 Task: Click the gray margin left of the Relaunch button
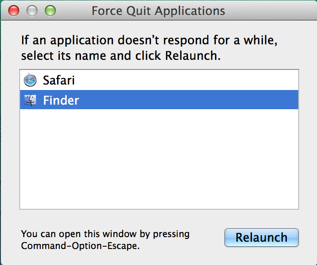(x=207, y=238)
